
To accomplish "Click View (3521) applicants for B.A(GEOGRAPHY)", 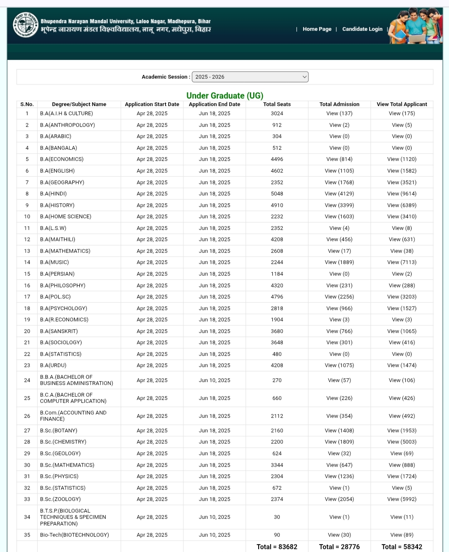I will (x=402, y=182).
